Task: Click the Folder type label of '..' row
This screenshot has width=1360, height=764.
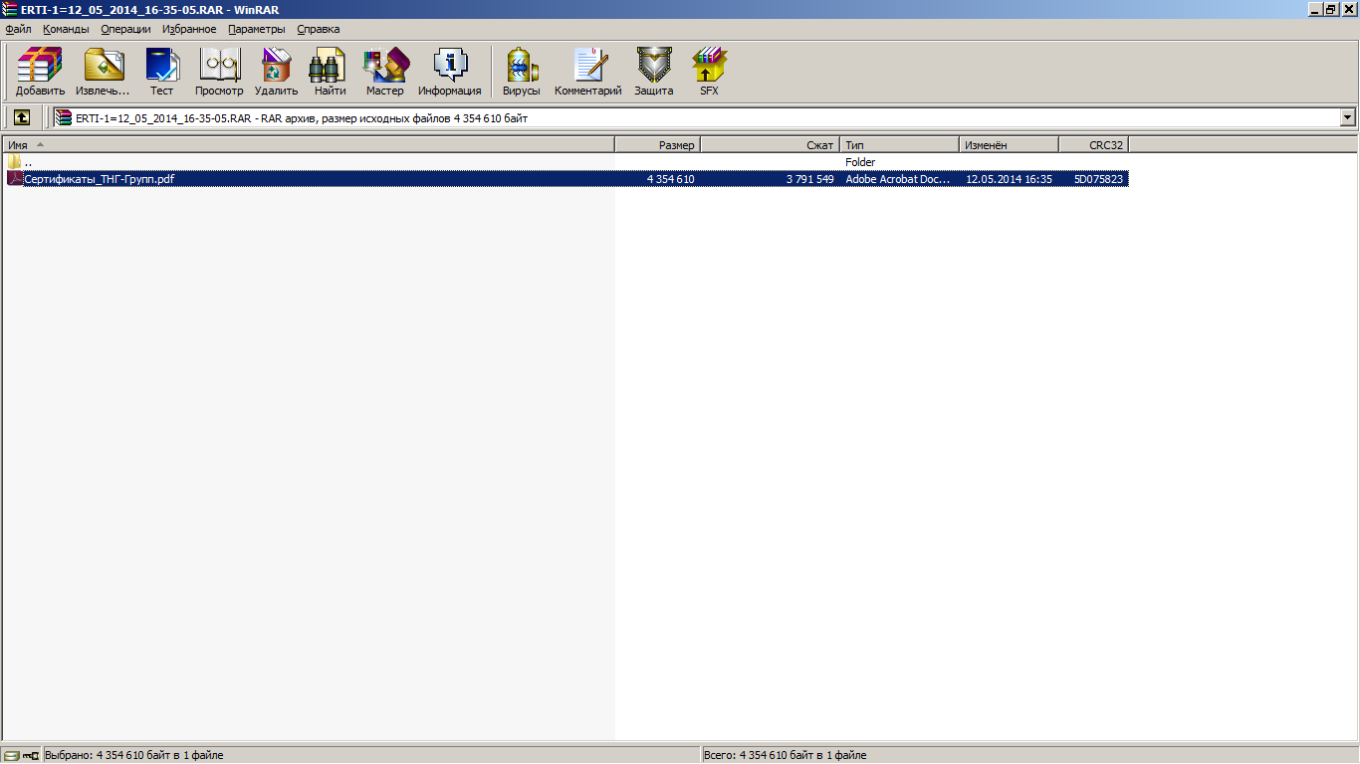Action: pyautogui.click(x=860, y=161)
